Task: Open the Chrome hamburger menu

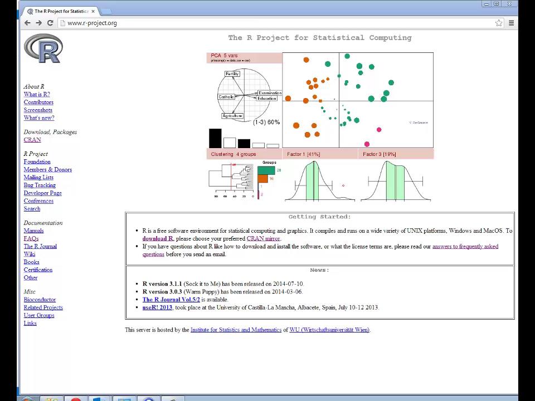Action: (x=511, y=23)
